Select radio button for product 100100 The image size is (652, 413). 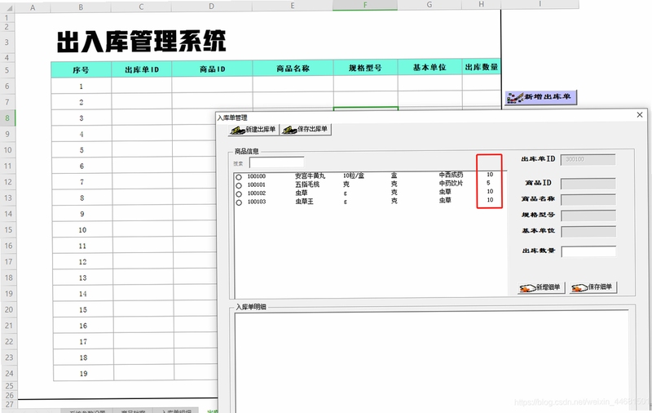239,177
